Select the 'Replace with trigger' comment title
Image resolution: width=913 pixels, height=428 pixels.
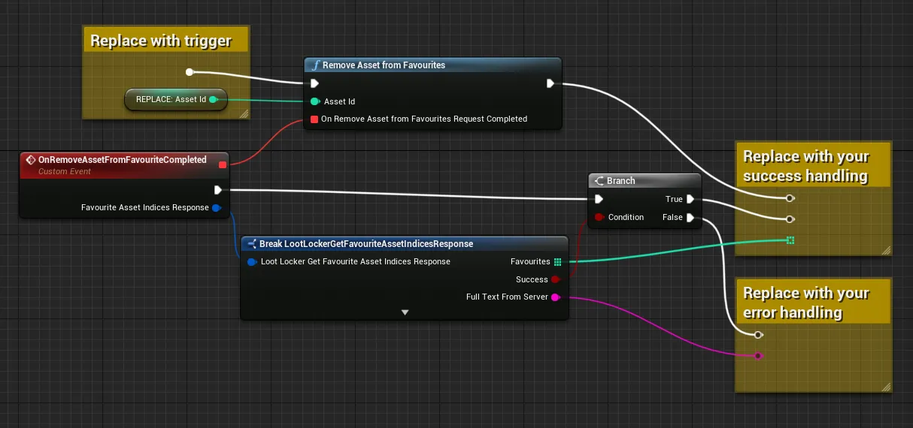[x=161, y=41]
